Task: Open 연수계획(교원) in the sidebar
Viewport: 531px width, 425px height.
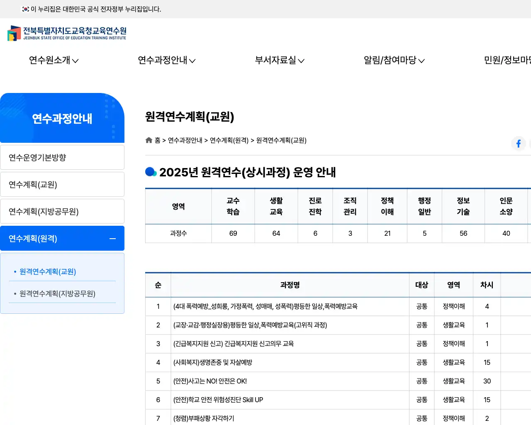Action: [62, 185]
